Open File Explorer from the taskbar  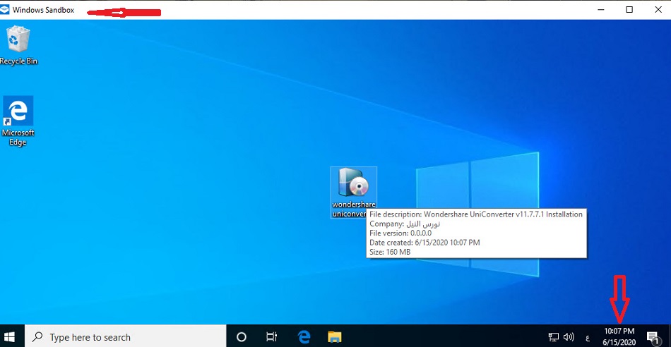click(334, 336)
